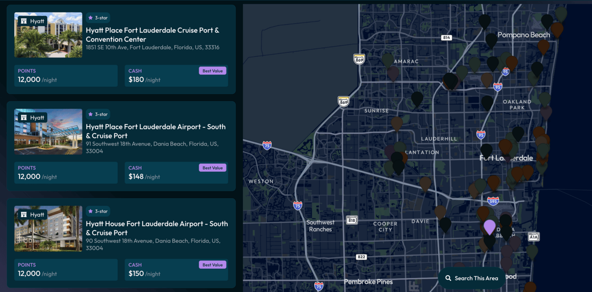The height and width of the screenshot is (292, 592).
Task: Click the Lauderhill map label
Action: 439,139
